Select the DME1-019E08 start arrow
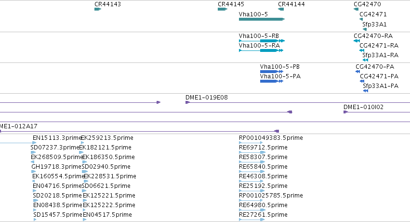Screen dimensions: 410x222 click(x=187, y=102)
